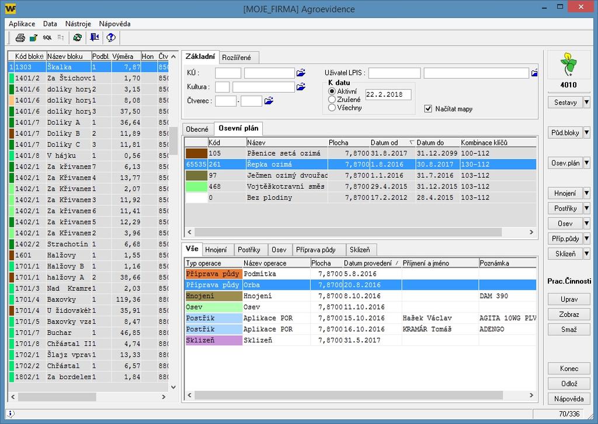The height and width of the screenshot is (424, 598).
Task: Select the crop plan row Bez plodiny
Action: [360, 197]
